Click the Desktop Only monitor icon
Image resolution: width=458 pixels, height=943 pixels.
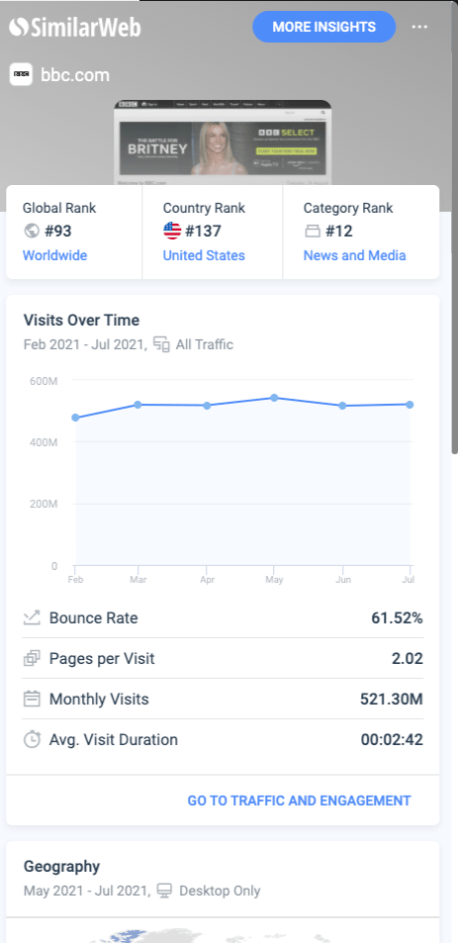164,891
